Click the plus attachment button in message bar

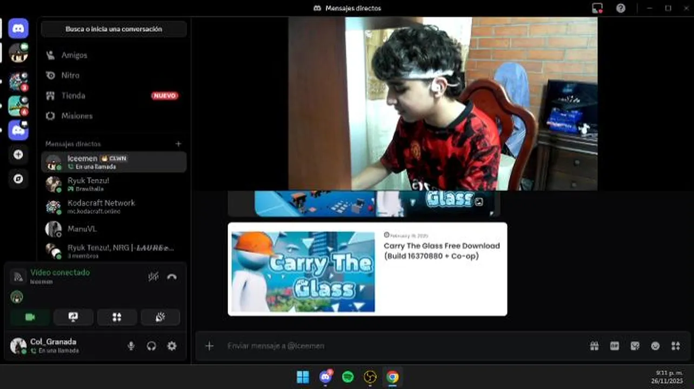(209, 346)
